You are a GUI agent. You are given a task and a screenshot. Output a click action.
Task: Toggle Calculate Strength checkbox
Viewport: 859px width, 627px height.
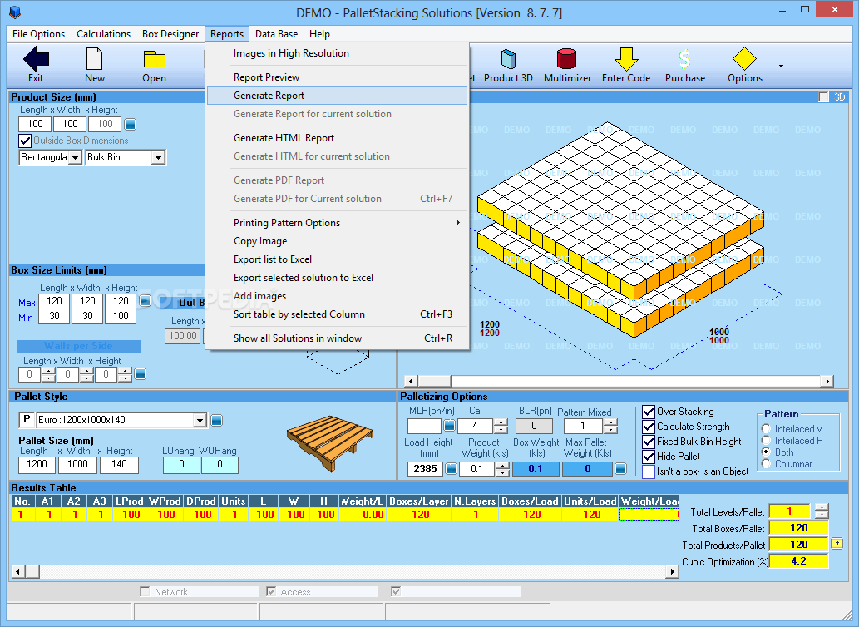(649, 427)
